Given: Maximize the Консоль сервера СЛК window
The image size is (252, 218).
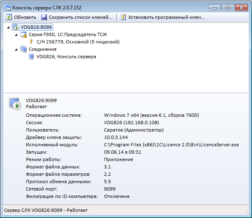Looking at the screenshot, I should (228, 7).
